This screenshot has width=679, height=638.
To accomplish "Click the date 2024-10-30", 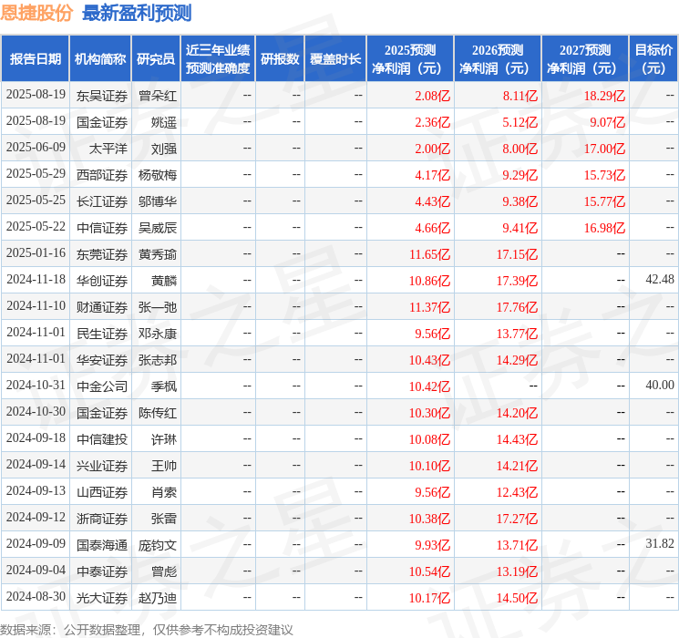I will coord(36,411).
